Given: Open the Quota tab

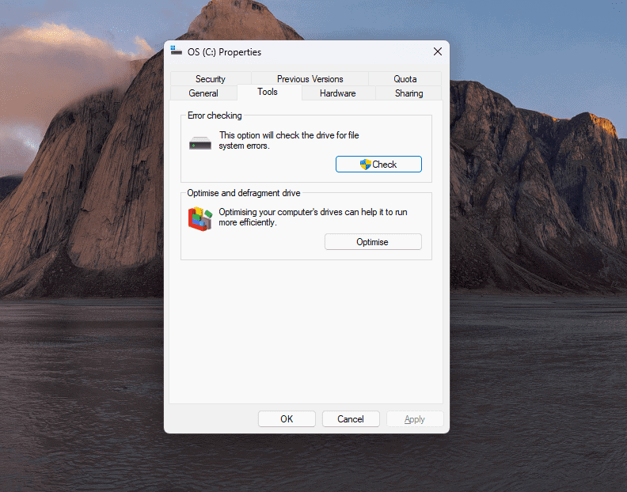Looking at the screenshot, I should (405, 79).
